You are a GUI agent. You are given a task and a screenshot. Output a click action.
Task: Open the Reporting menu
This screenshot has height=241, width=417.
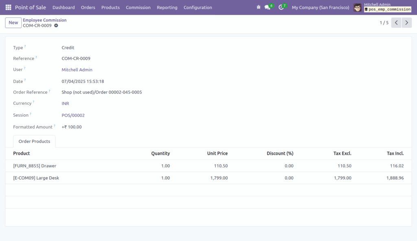coord(167,7)
